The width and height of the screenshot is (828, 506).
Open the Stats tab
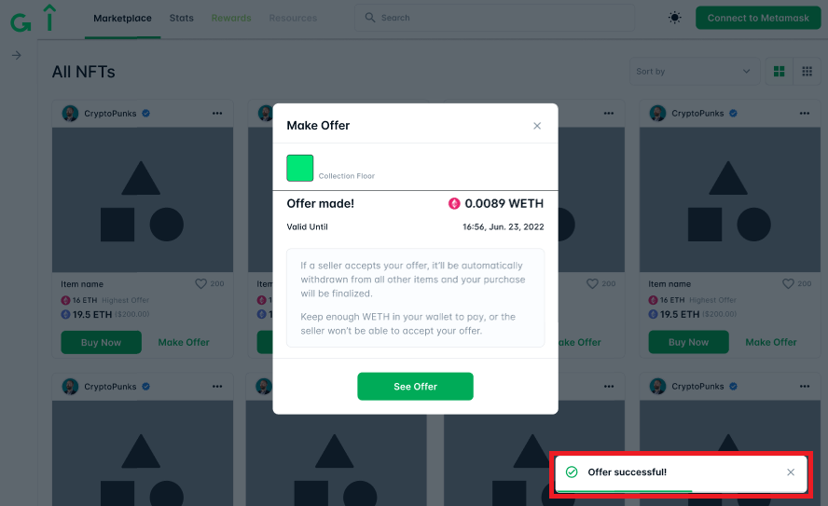point(181,18)
